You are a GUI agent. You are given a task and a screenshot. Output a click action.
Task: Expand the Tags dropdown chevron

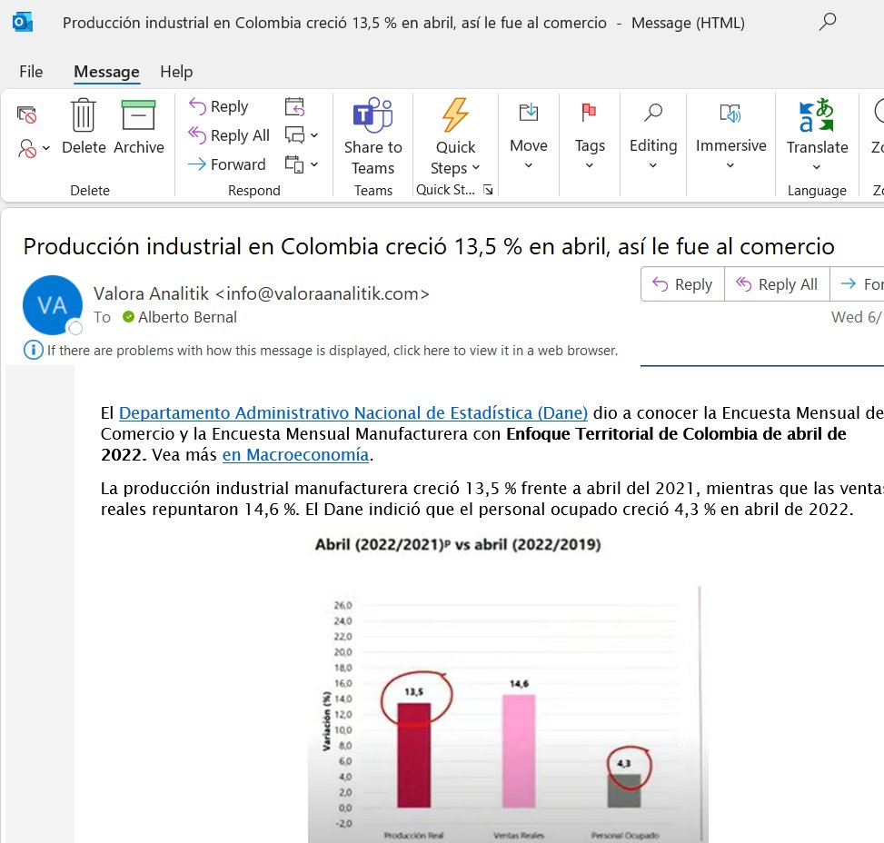(589, 165)
